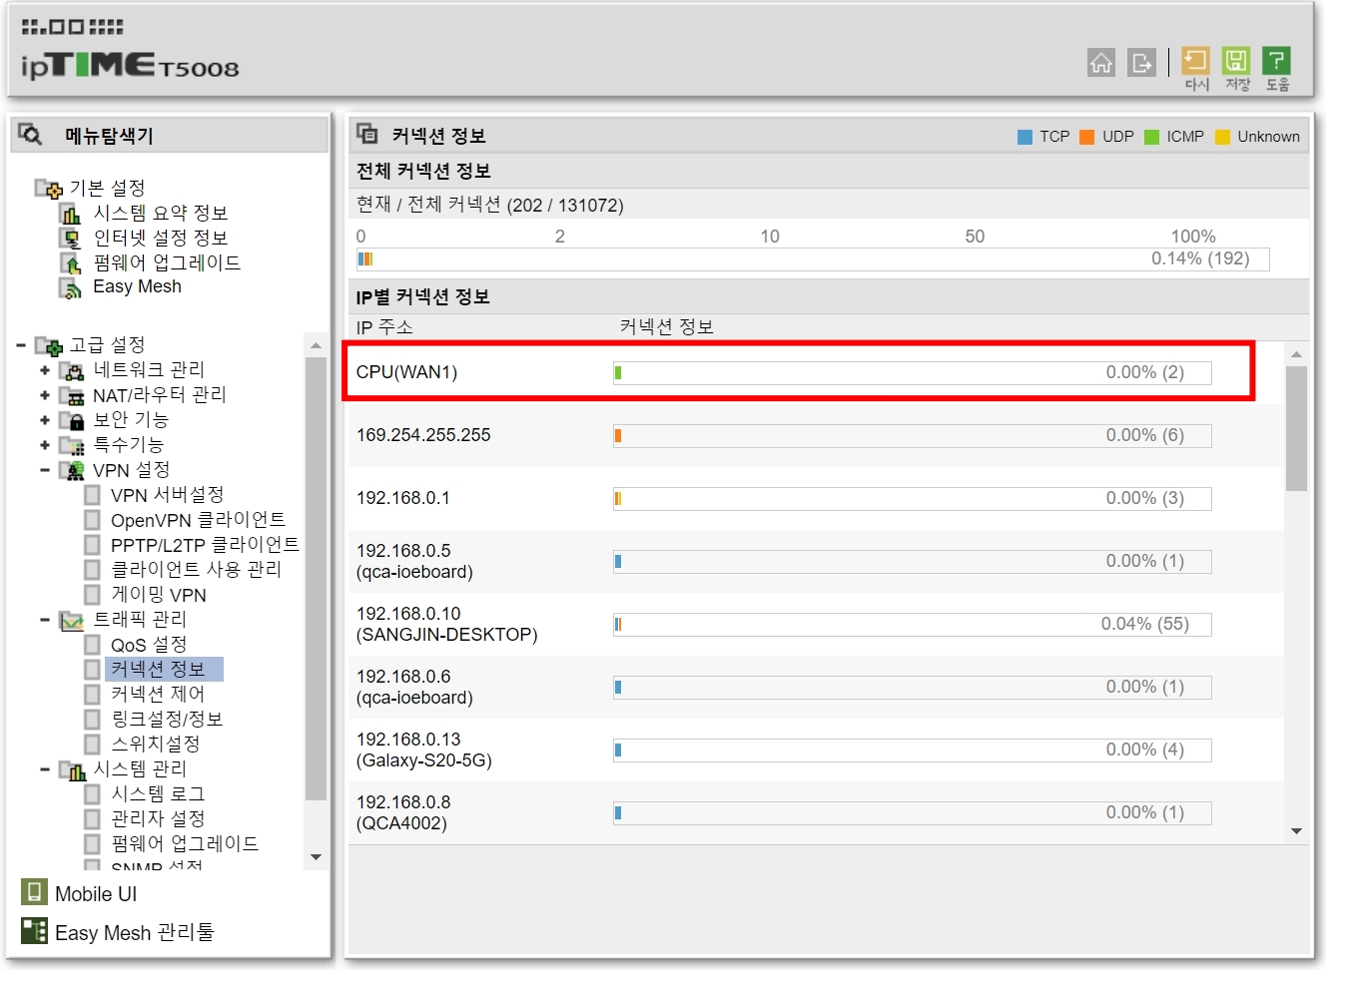Open the Mobile UI icon

(34, 892)
